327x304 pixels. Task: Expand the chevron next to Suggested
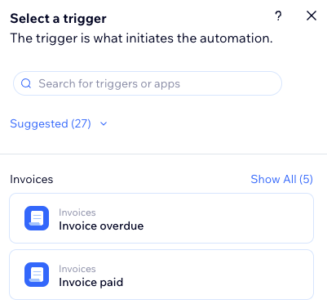point(104,124)
